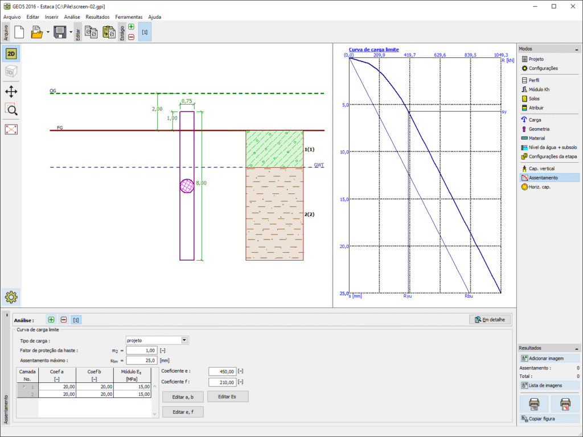This screenshot has width=583, height=437.
Task: Add analysis with green plus button
Action: pos(51,320)
